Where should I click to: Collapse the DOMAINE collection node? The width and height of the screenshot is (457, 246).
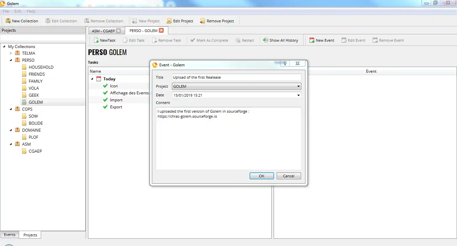(x=11, y=130)
